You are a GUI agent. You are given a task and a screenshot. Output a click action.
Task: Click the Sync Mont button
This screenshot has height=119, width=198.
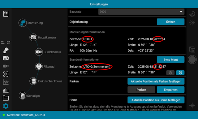coord(170,59)
